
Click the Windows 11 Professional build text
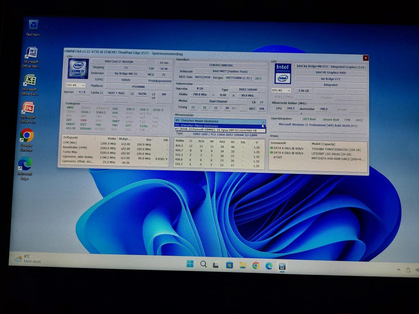point(318,125)
